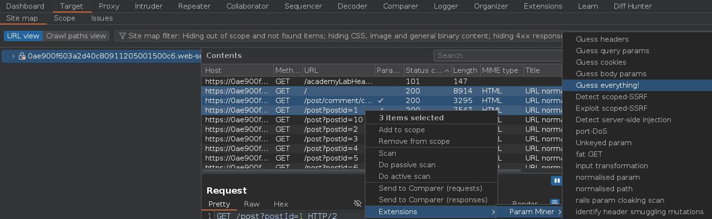Switch to the Raw request tab
The height and width of the screenshot is (219, 712).
[251, 204]
